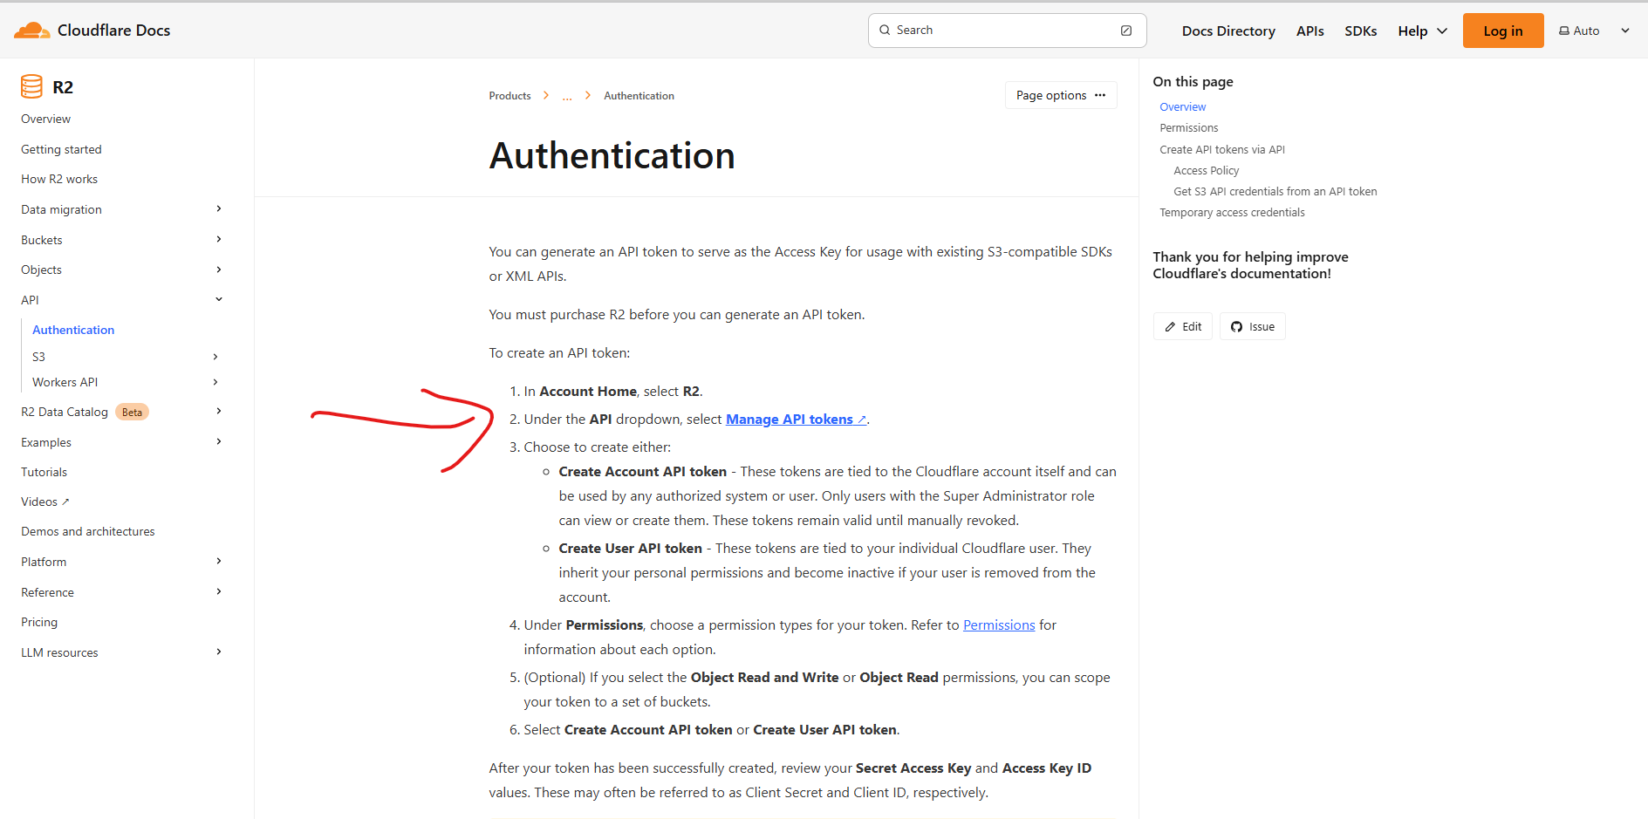Collapse the API section chevron
The height and width of the screenshot is (819, 1648).
point(219,299)
